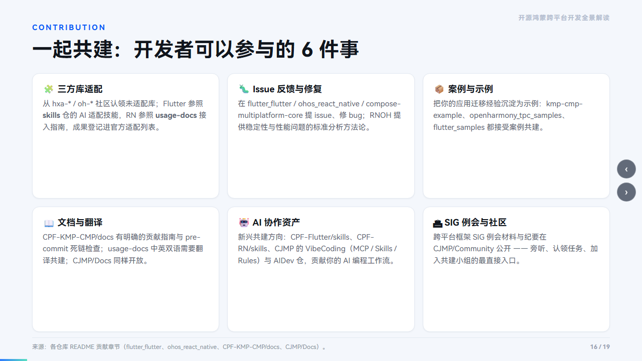Select the Issue 反馈与修复 card heading
Screen dimensions: 642x361
tap(287, 89)
